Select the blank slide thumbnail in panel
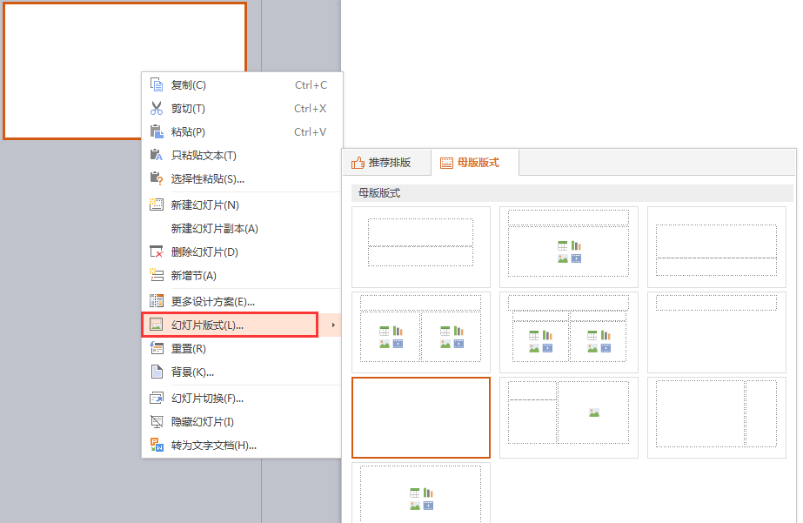The image size is (803, 523). click(125, 70)
